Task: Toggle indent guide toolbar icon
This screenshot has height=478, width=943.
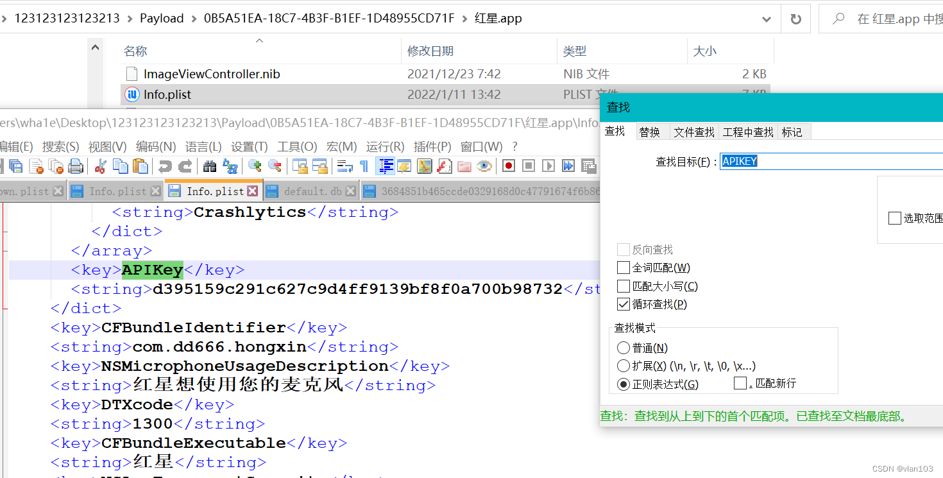Action: click(x=386, y=166)
